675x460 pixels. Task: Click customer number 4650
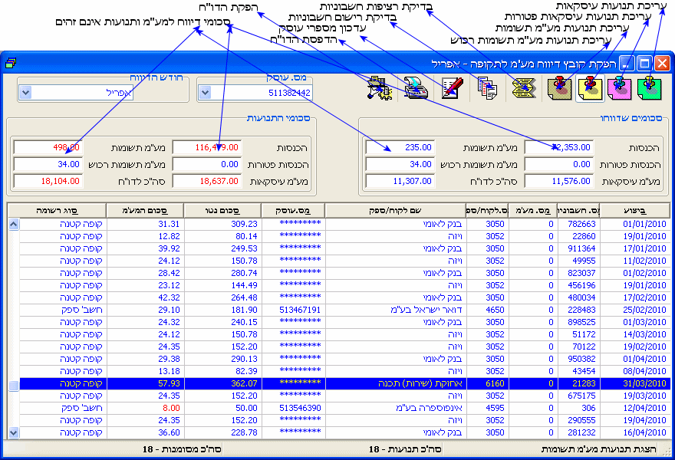[x=495, y=310]
